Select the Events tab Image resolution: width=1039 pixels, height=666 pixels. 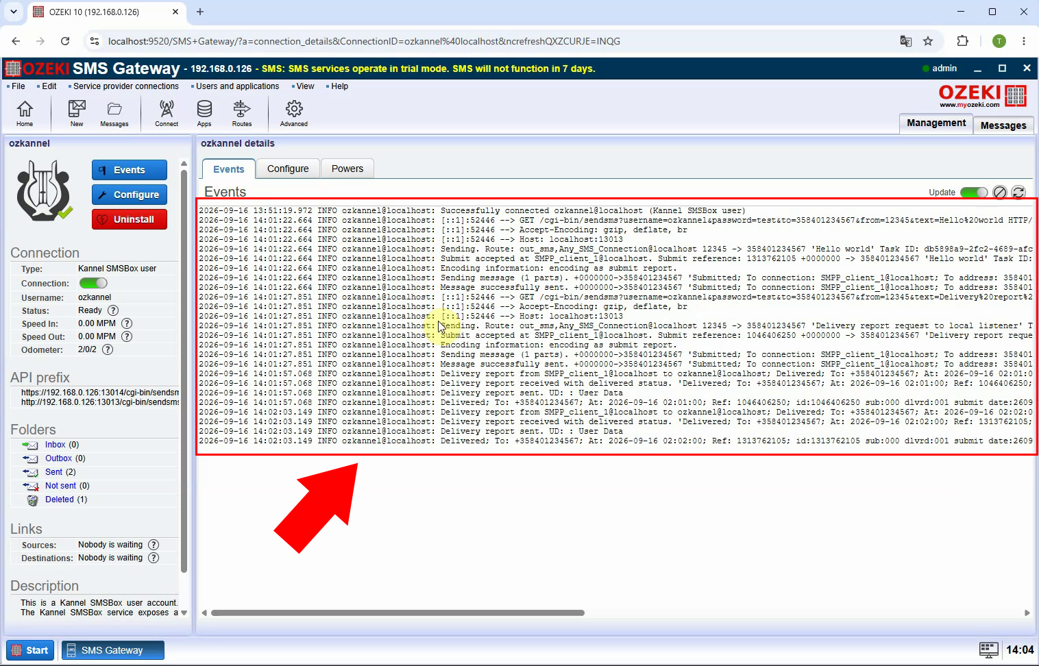tap(228, 169)
